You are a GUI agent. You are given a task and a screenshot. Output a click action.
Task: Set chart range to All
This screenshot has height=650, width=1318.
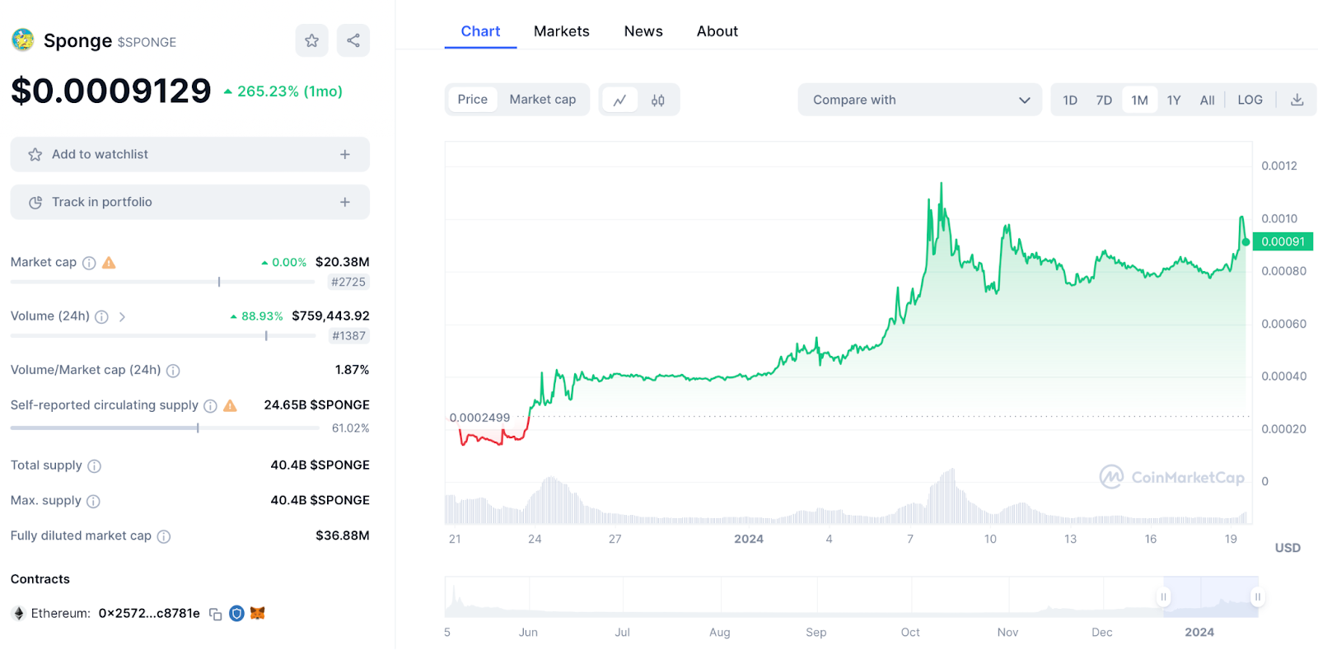click(1207, 100)
